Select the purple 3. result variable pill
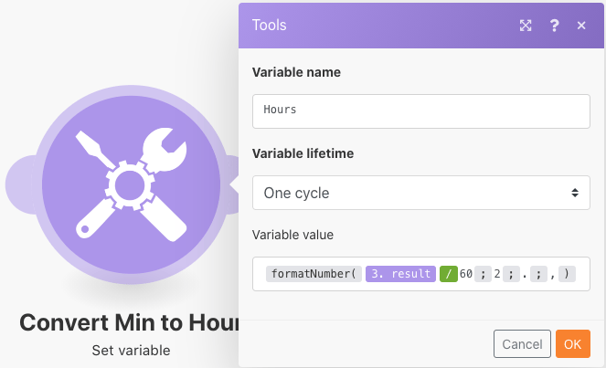 coord(400,274)
